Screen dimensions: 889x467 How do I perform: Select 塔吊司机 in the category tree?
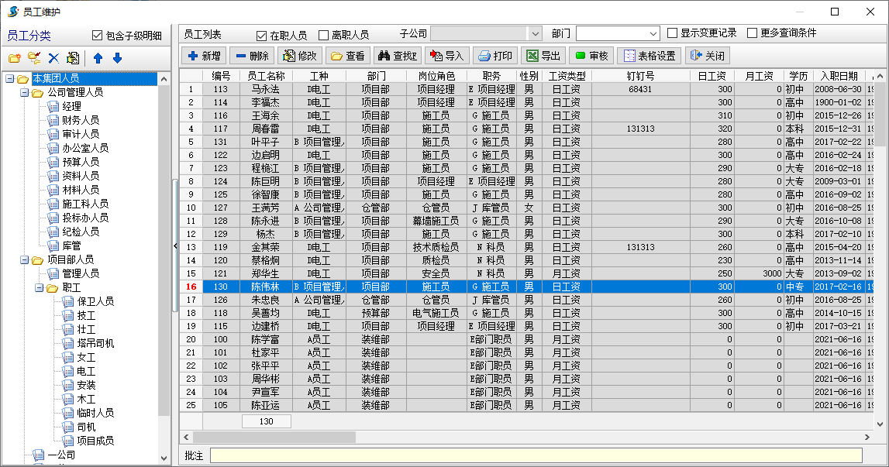point(95,343)
